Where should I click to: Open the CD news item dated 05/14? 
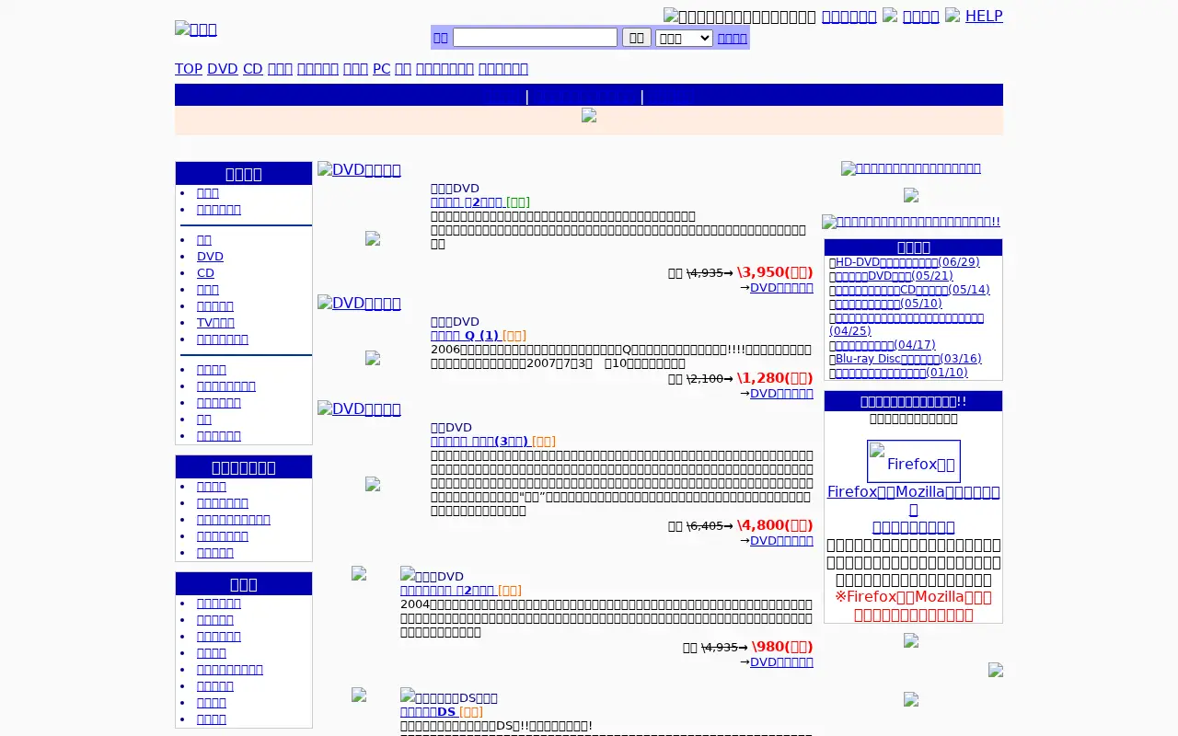click(913, 290)
